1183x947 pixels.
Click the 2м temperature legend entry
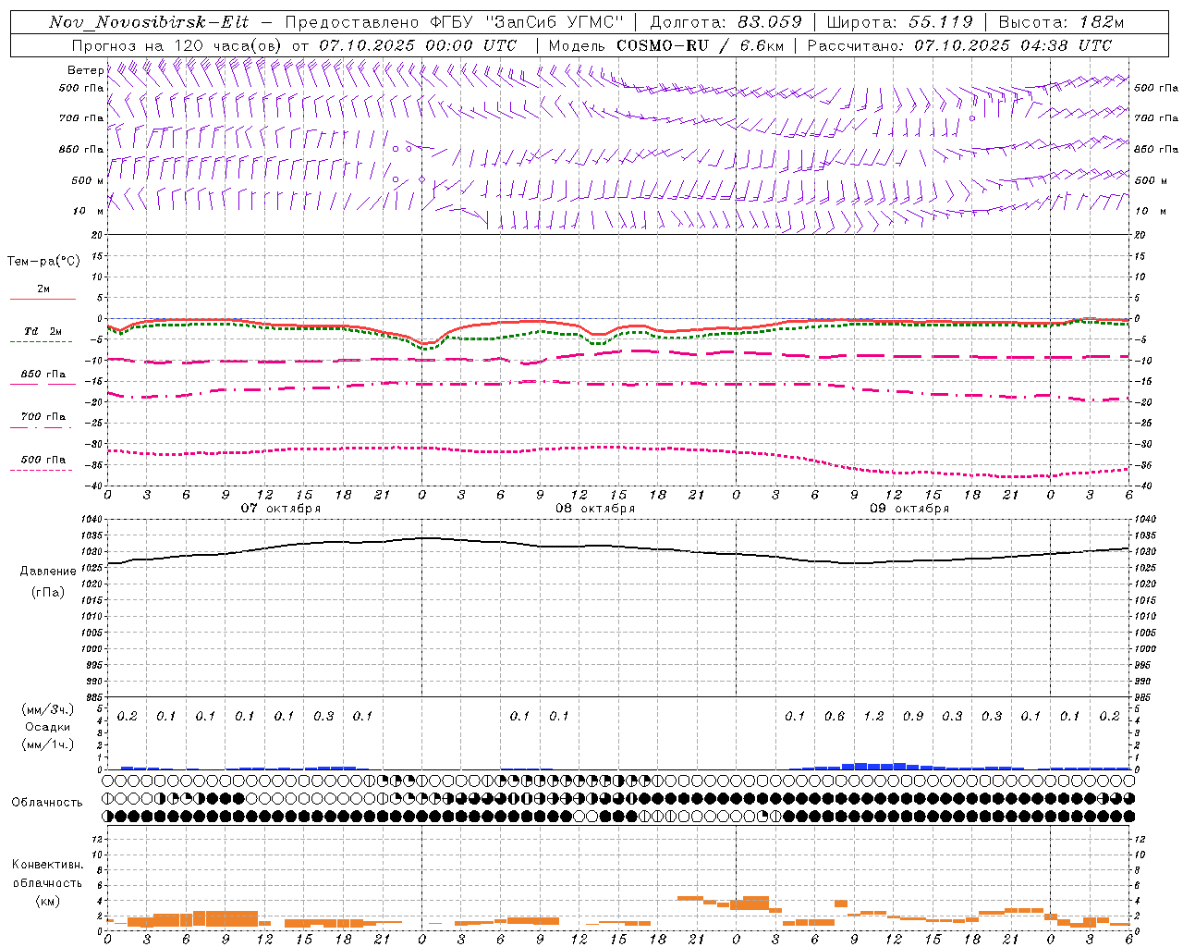click(x=43, y=289)
